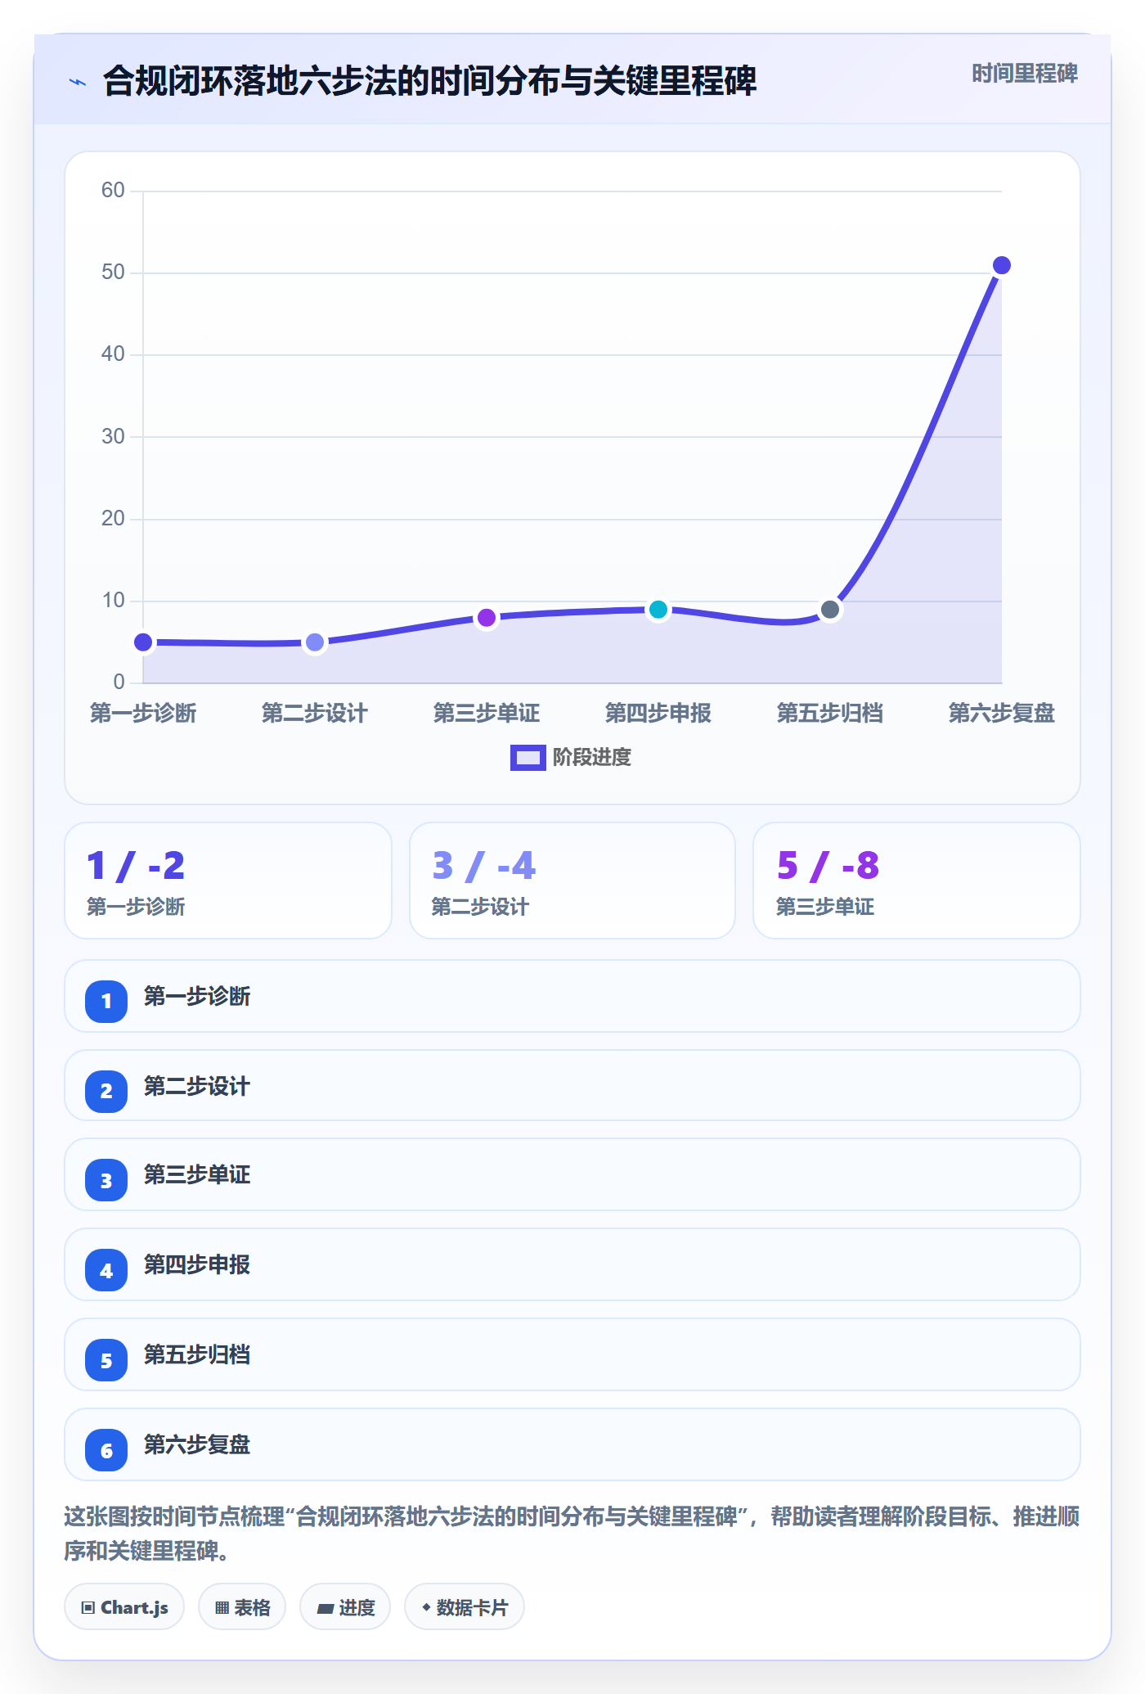This screenshot has height=1694, width=1145.
Task: Click the gray 第五步归档 chart point
Action: [830, 610]
